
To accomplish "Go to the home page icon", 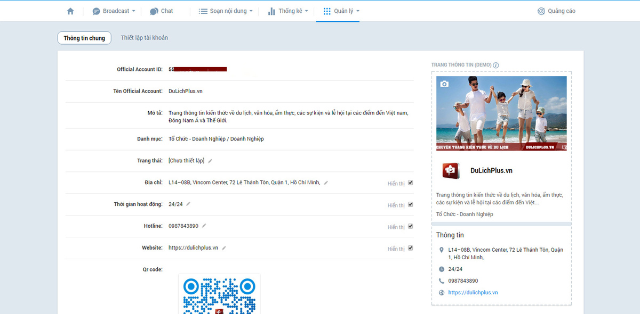I will pos(70,11).
